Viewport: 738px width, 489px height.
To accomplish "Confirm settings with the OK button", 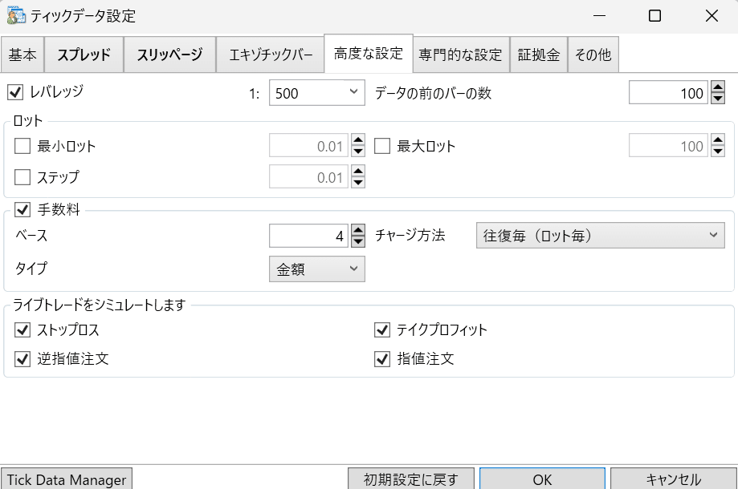I will pos(542,479).
